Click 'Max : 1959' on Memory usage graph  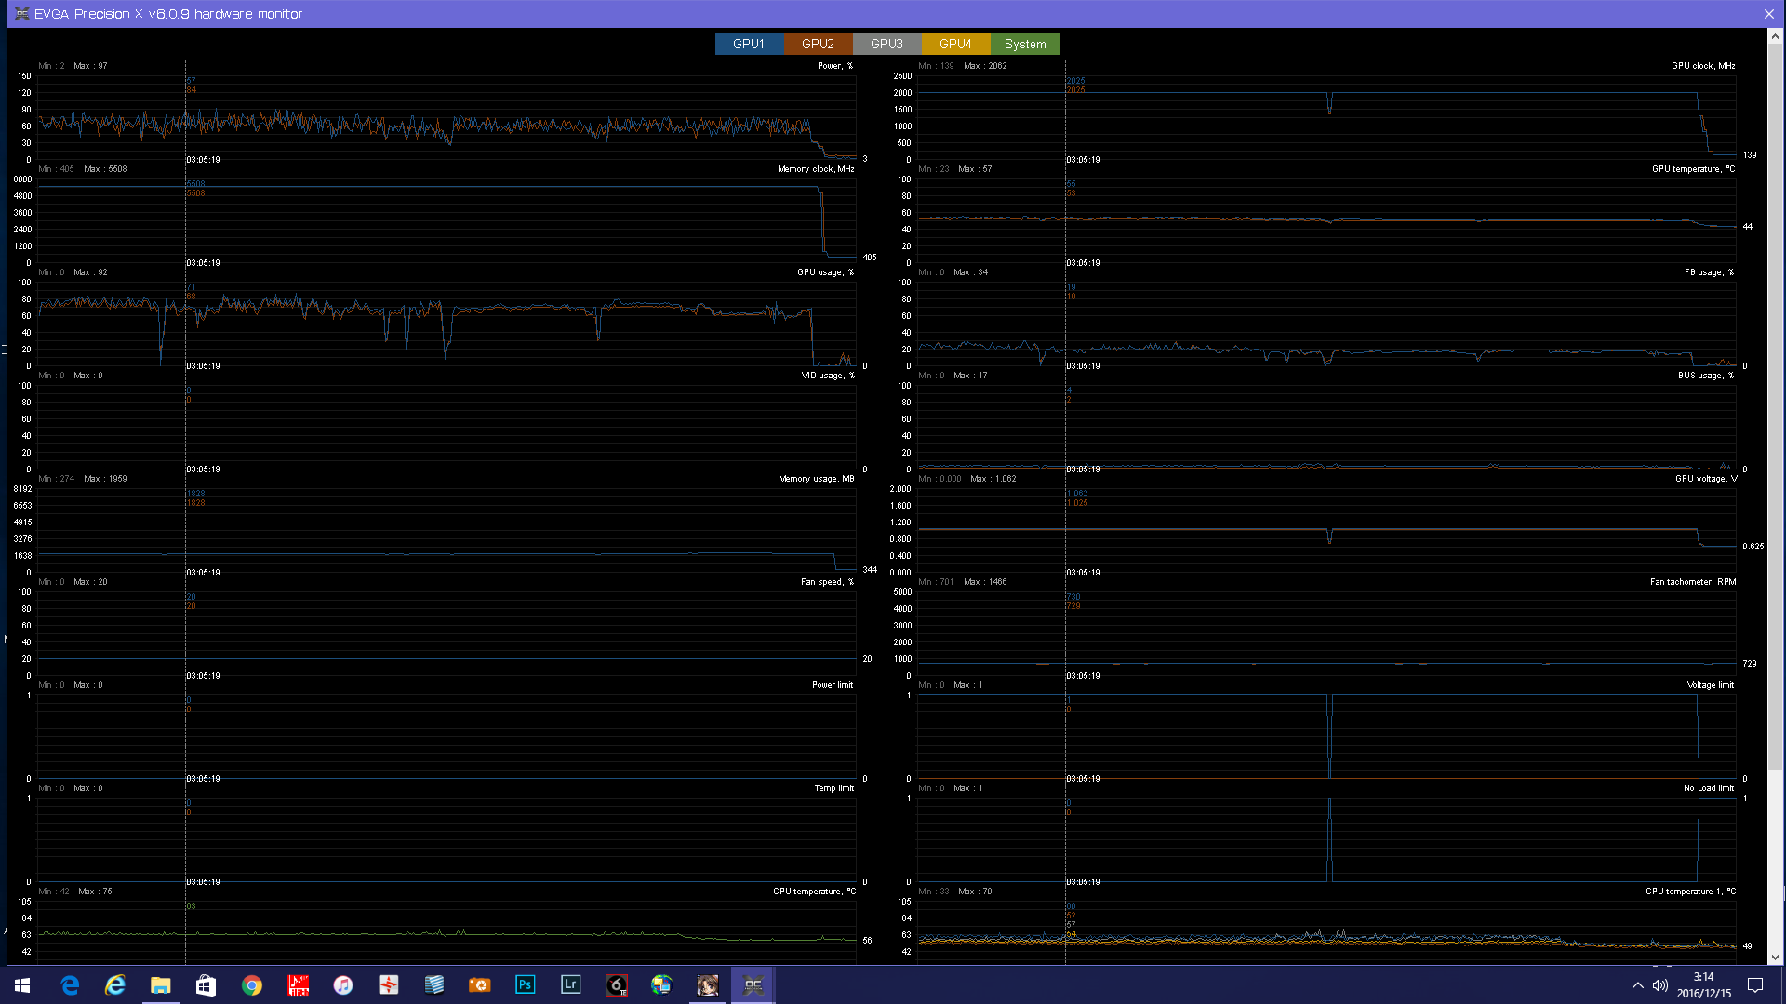tap(105, 479)
